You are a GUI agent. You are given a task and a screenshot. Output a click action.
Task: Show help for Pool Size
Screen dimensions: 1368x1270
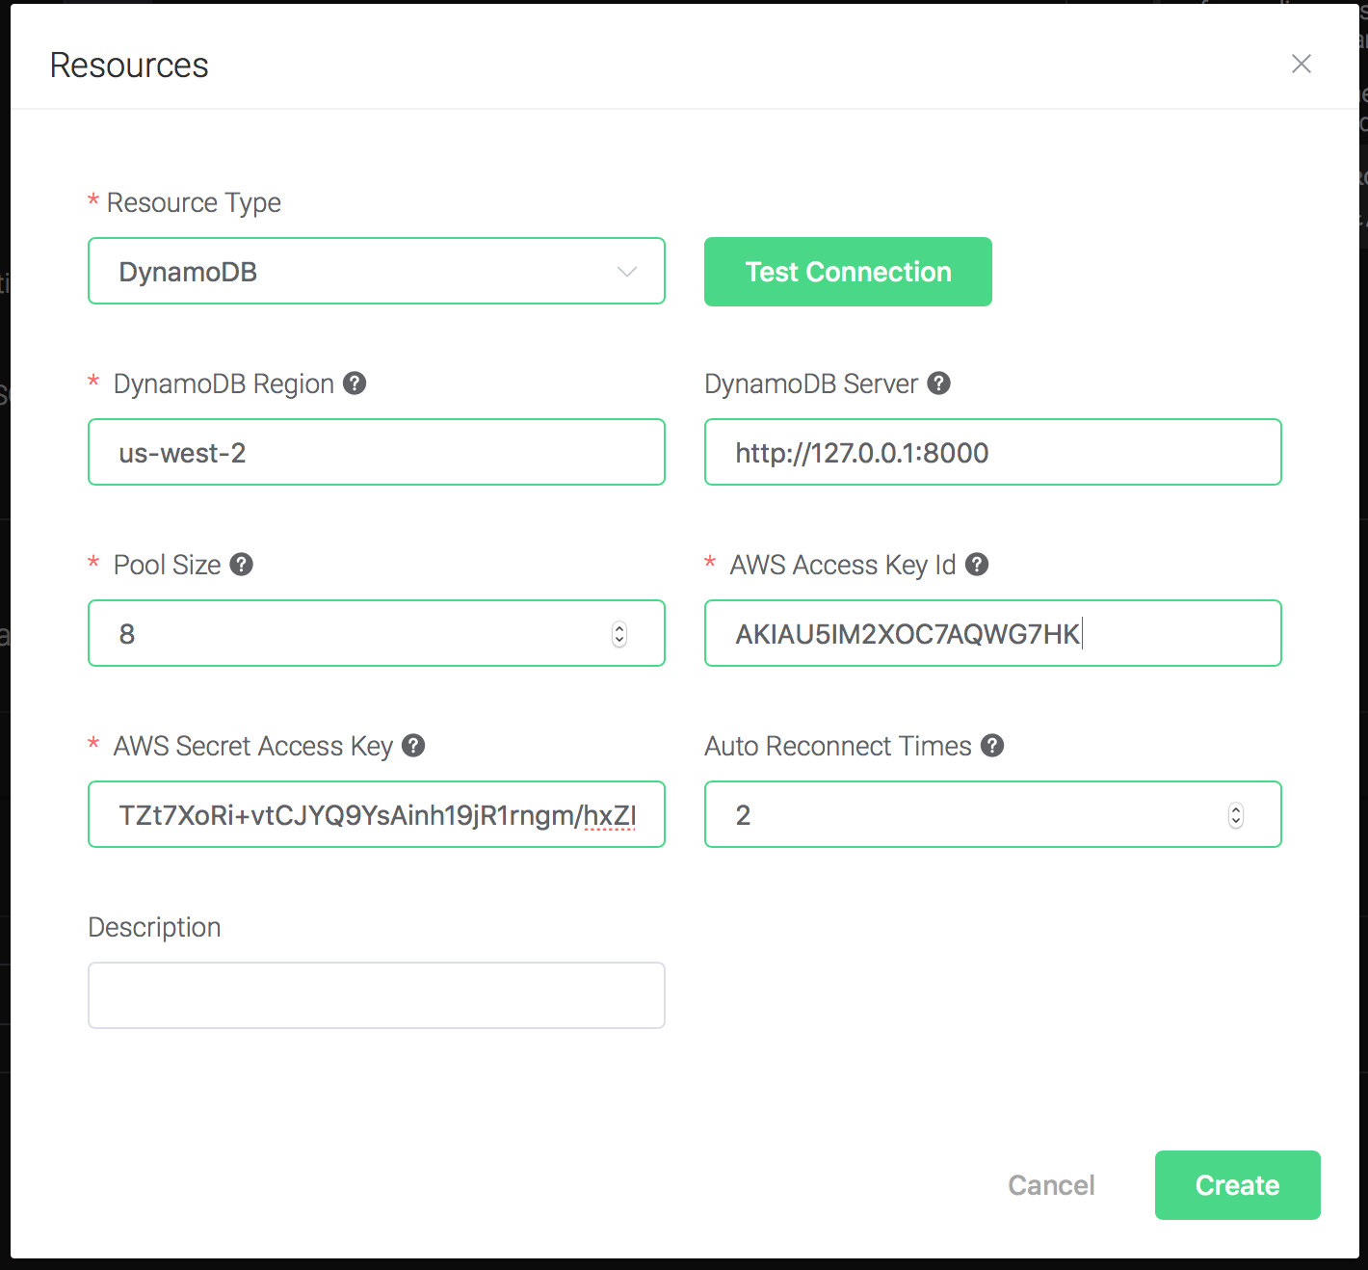242,565
